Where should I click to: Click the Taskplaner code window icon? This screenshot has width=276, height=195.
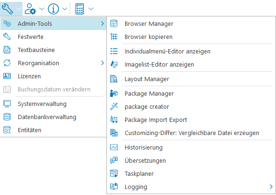coord(114,173)
